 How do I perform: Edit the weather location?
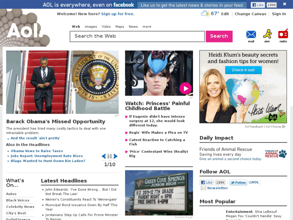point(225,14)
